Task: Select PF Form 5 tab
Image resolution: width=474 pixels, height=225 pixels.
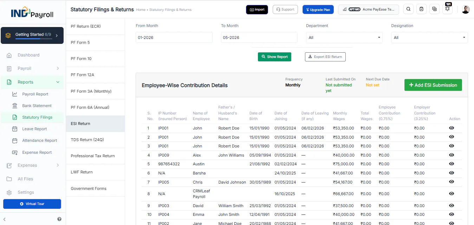Action: point(95,42)
